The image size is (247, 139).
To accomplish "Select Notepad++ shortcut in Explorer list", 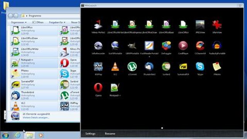I will click(x=34, y=63).
